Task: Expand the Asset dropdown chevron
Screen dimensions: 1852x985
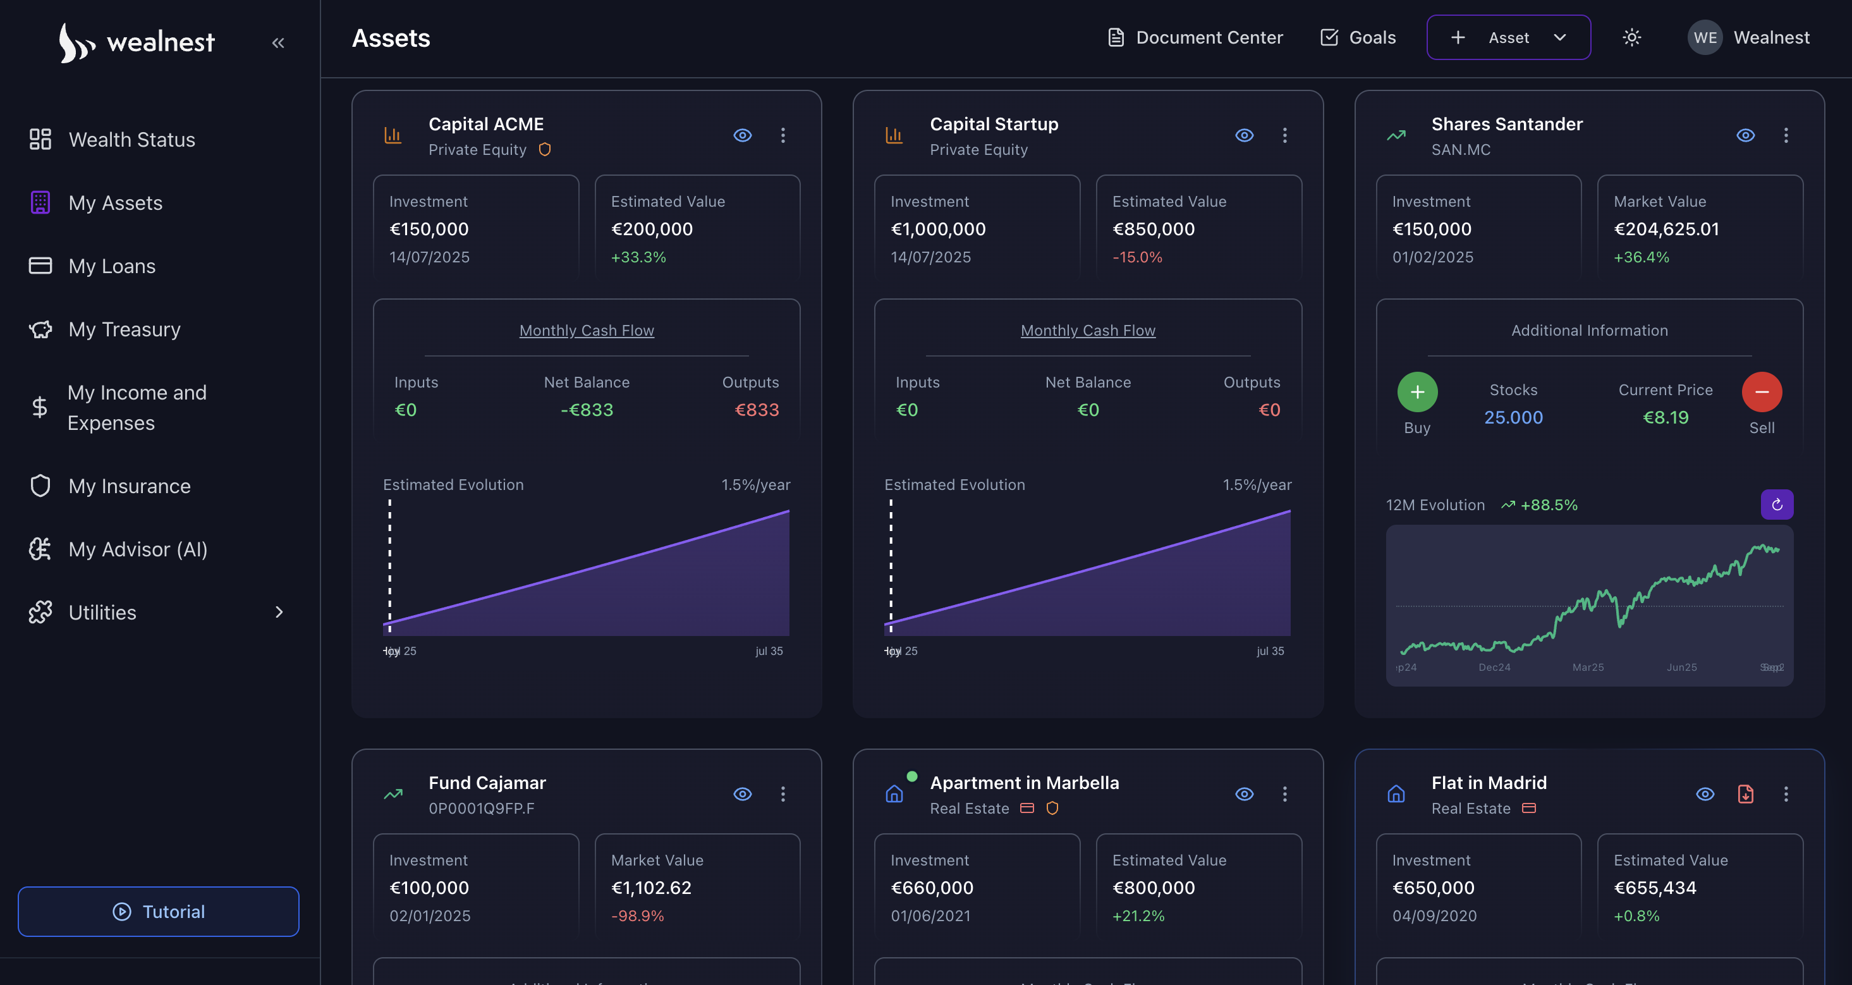Action: click(x=1559, y=37)
